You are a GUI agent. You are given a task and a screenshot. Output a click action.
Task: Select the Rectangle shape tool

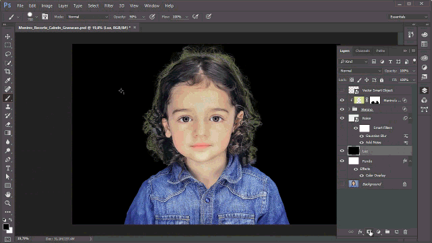[x=7, y=186]
